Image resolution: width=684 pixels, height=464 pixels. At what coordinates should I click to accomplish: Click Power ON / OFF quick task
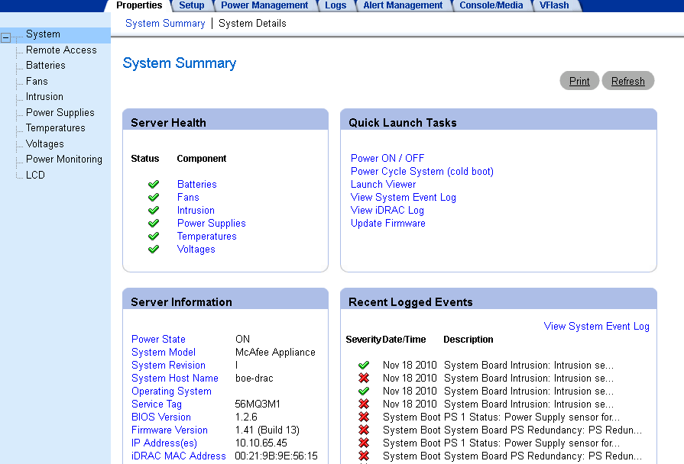[387, 158]
